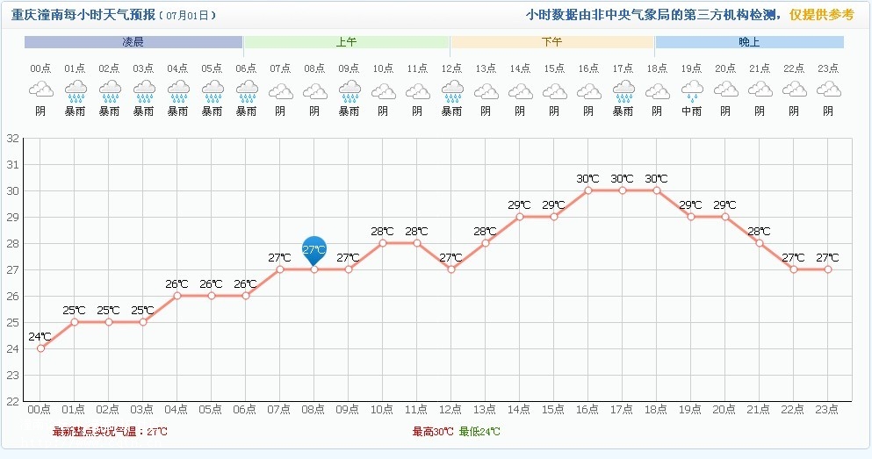The image size is (872, 459).
Task: Click the 21点 data point at 28℃
Action: click(x=760, y=243)
